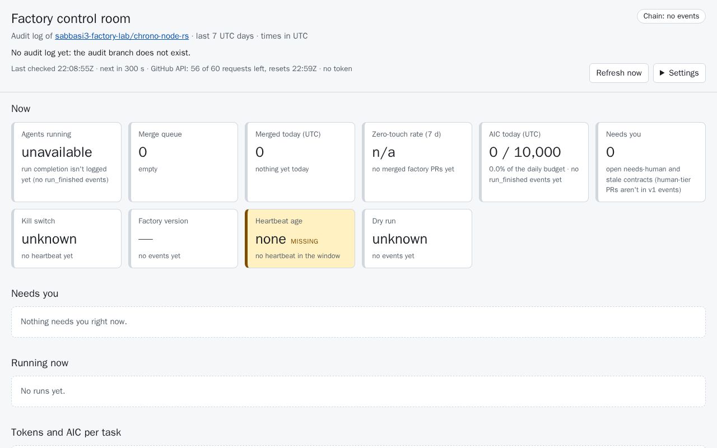The image size is (717, 448).
Task: Click the Chain: no events badge
Action: (x=671, y=16)
